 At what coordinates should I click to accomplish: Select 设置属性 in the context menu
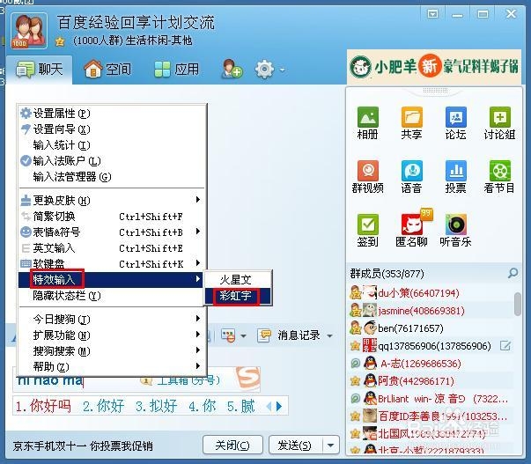[x=112, y=113]
